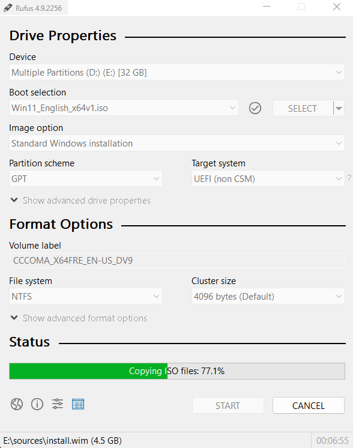Open the Boot selection dropdown
This screenshot has height=448, width=353.
point(124,107)
